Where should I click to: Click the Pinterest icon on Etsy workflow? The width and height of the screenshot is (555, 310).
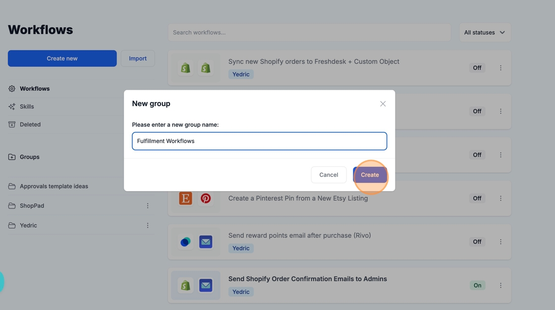(206, 198)
